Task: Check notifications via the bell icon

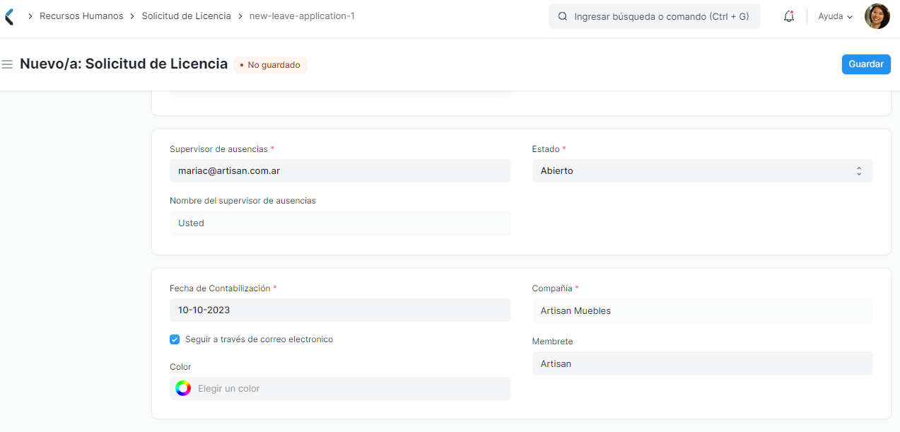Action: click(788, 16)
